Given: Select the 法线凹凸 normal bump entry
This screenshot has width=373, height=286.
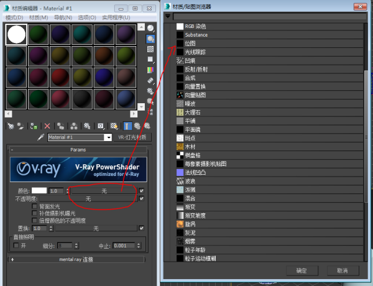Looking at the screenshot, I should [x=270, y=172].
